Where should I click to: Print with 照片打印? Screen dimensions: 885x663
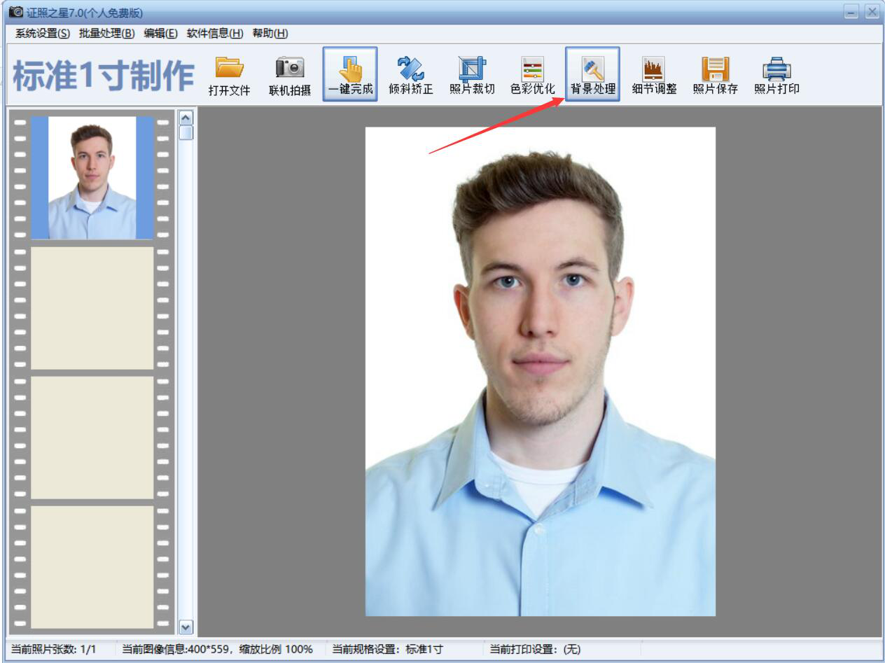point(776,75)
